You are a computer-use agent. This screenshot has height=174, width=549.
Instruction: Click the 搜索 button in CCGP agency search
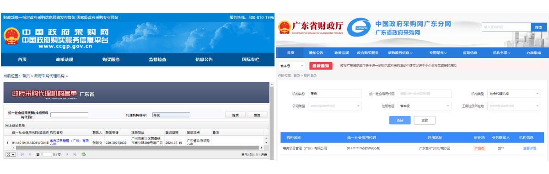(x=235, y=115)
